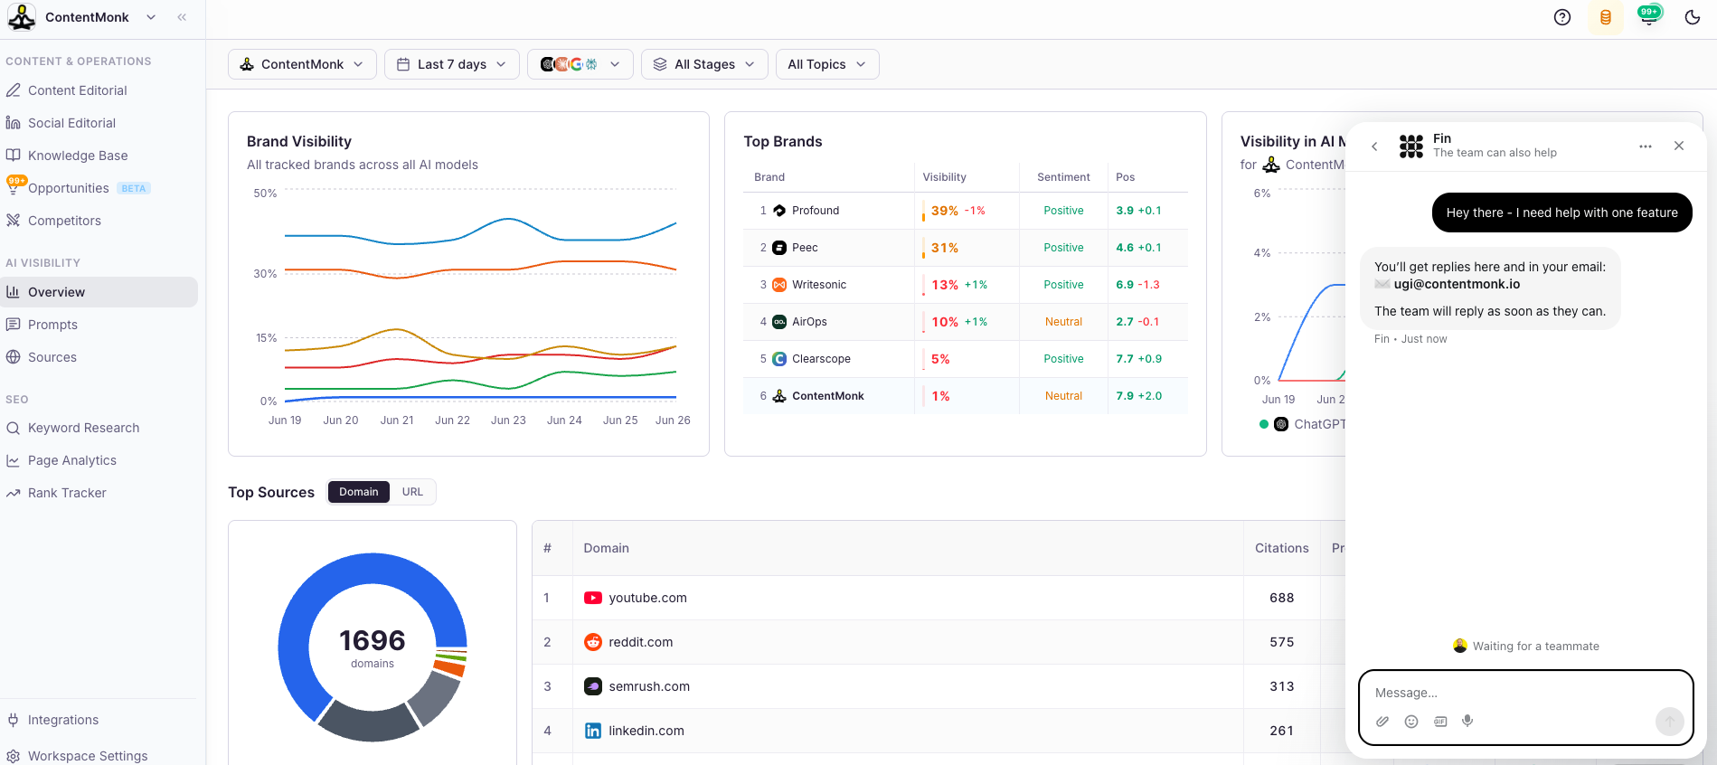Image resolution: width=1717 pixels, height=765 pixels.
Task: Open the AI models filter dropdown
Action: (x=580, y=64)
